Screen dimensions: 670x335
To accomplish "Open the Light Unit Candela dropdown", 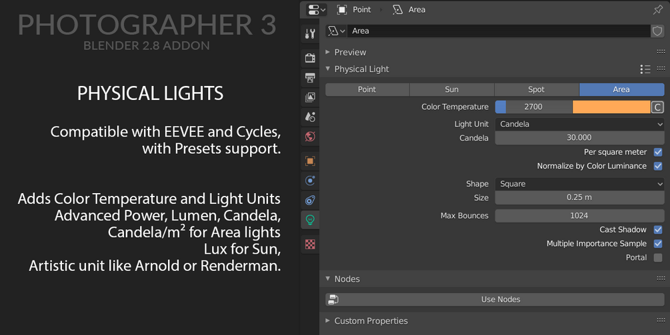I will 579,124.
